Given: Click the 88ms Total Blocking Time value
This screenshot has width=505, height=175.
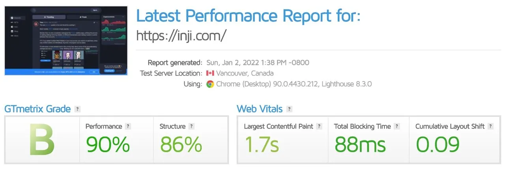Looking at the screenshot, I should pyautogui.click(x=360, y=144).
